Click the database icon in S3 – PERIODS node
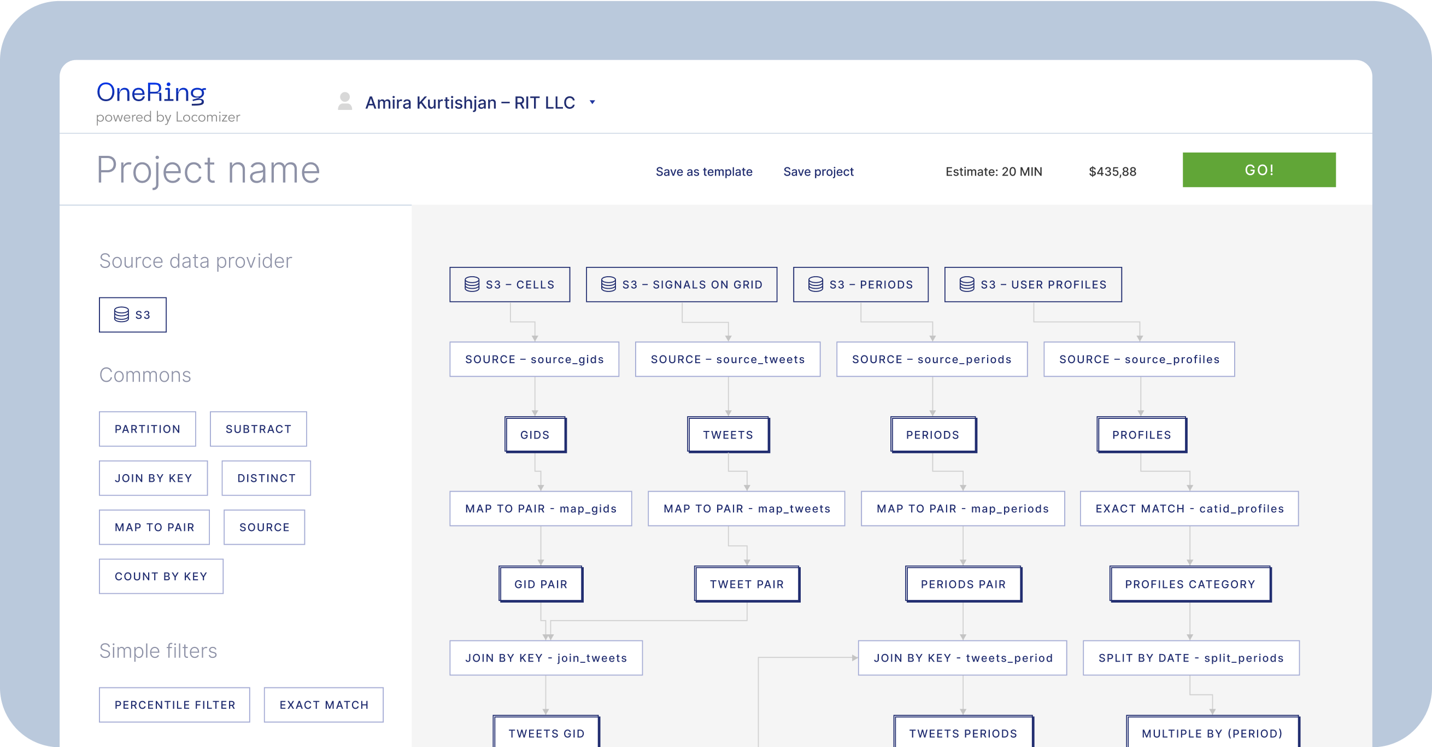 pos(815,284)
